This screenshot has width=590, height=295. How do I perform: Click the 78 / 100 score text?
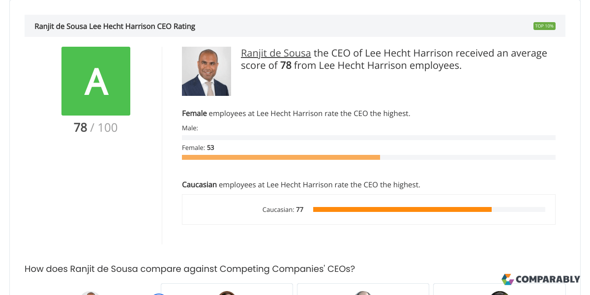coord(96,128)
